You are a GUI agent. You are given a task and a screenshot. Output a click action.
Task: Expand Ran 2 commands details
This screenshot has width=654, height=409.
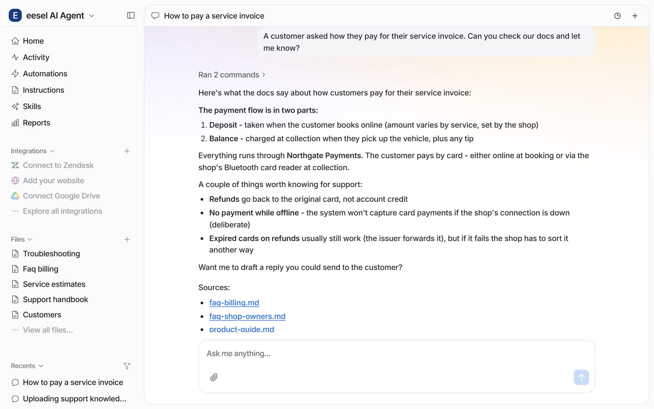[232, 75]
